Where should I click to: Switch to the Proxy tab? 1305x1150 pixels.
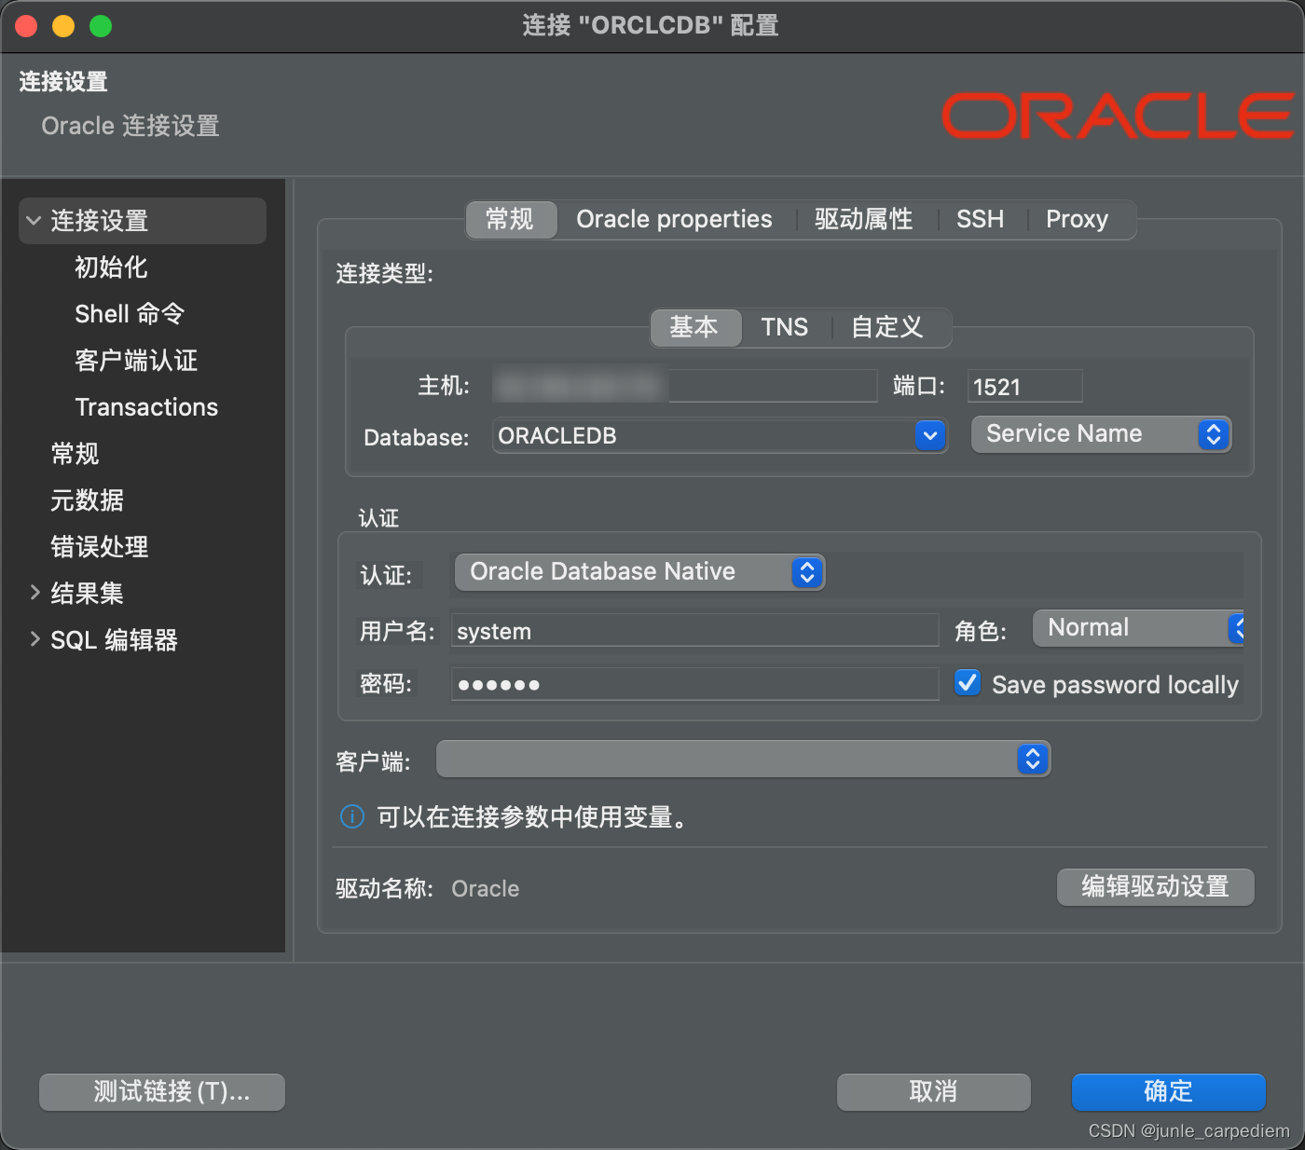(x=1078, y=220)
